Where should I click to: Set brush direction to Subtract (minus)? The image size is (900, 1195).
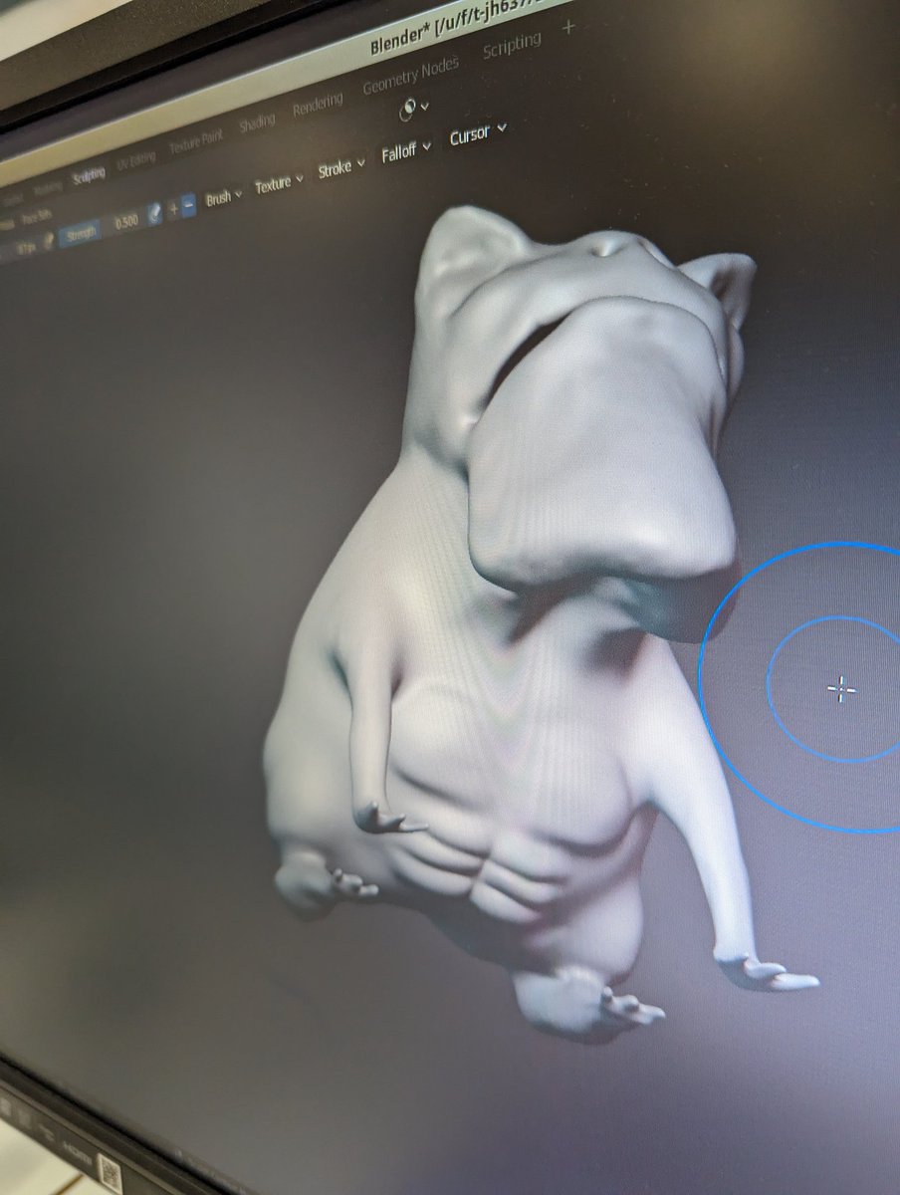pyautogui.click(x=188, y=204)
